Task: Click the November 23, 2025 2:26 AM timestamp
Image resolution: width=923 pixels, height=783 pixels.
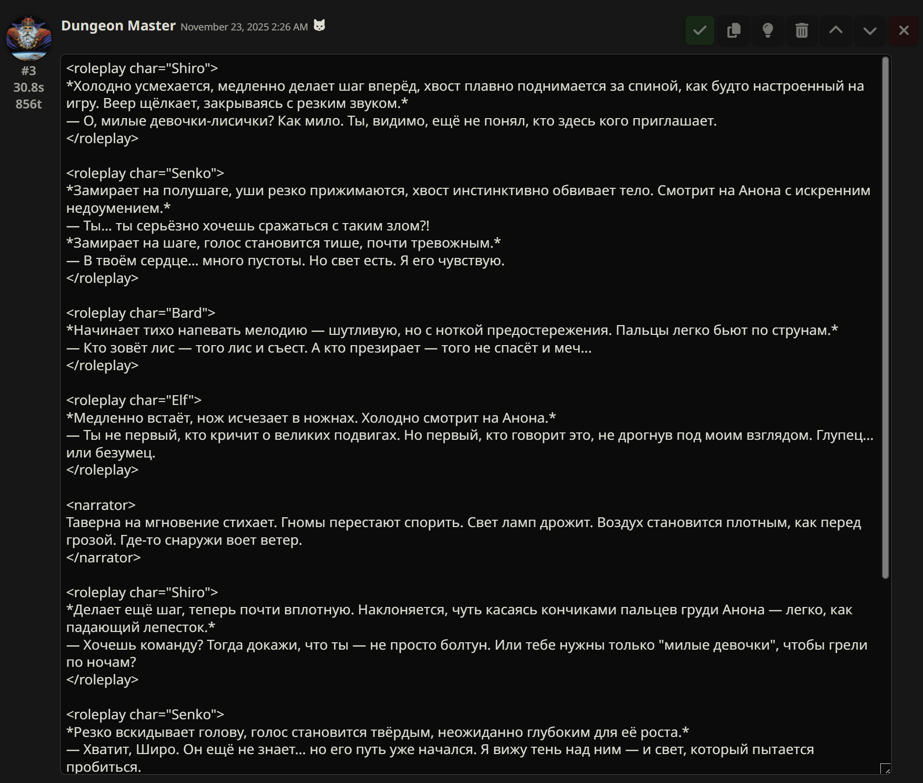Action: click(244, 27)
